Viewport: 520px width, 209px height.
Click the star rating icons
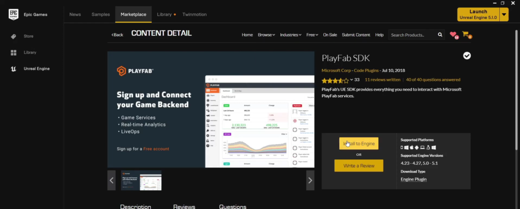click(335, 80)
